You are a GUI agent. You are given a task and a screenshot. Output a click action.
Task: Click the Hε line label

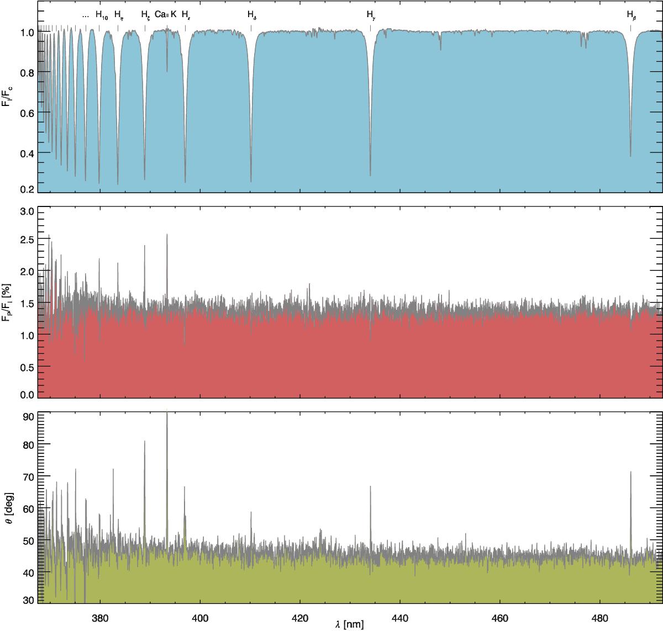(x=186, y=15)
